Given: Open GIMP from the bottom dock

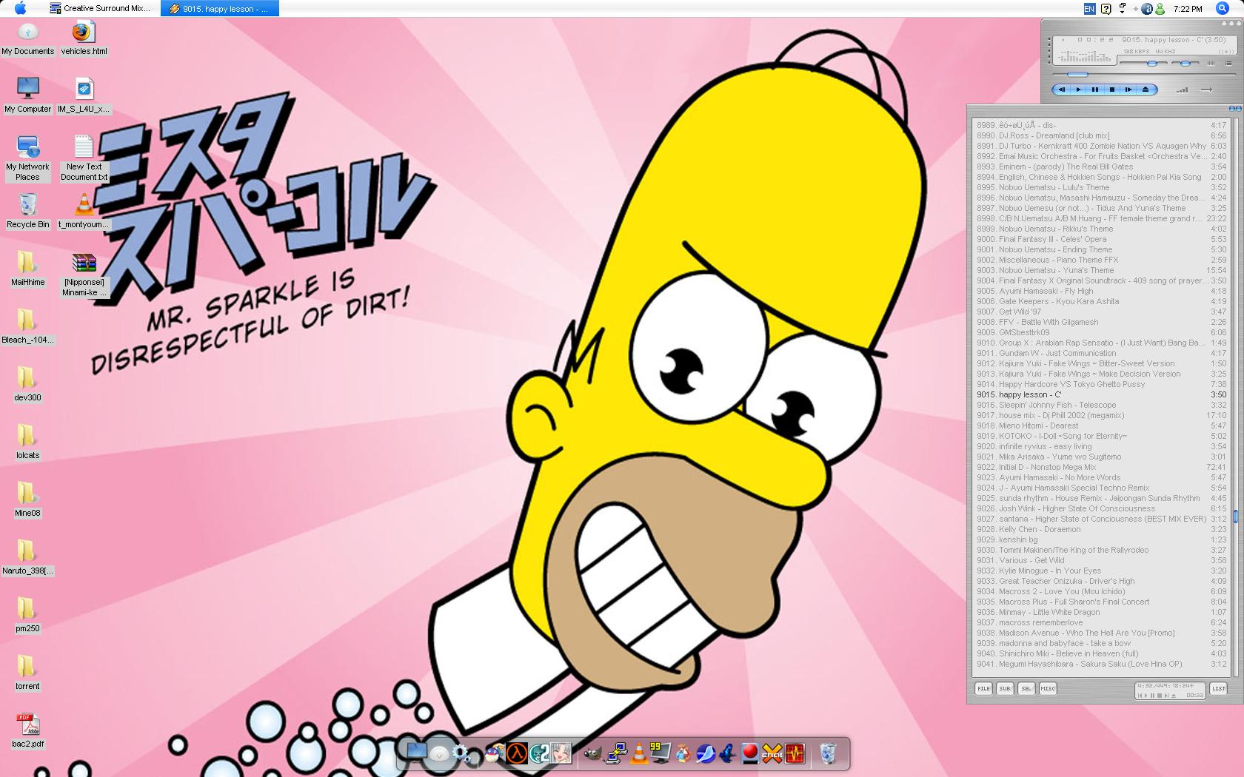Looking at the screenshot, I should pyautogui.click(x=592, y=753).
